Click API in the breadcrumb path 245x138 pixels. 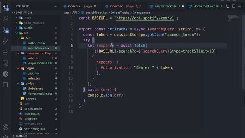75,13
